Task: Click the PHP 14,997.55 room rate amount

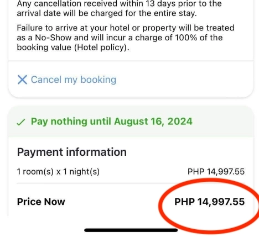Action: [216, 172]
